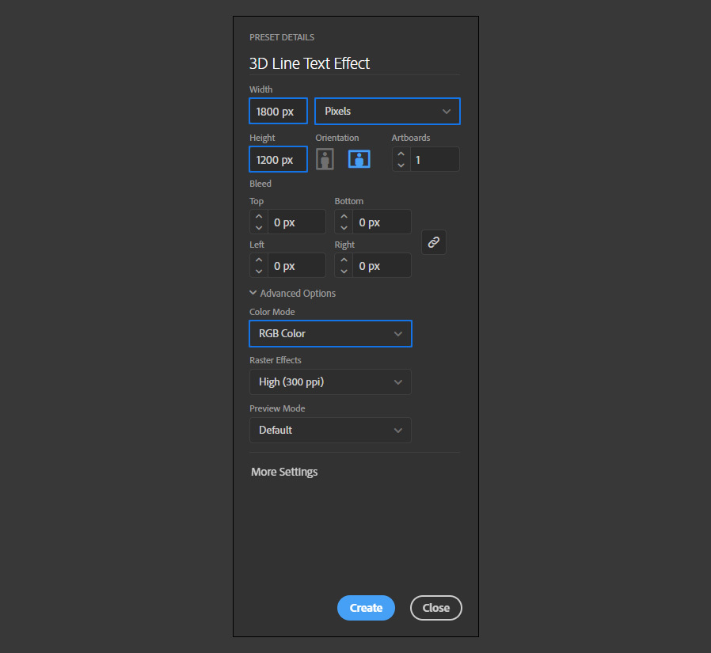Select portrait orientation icon

325,160
